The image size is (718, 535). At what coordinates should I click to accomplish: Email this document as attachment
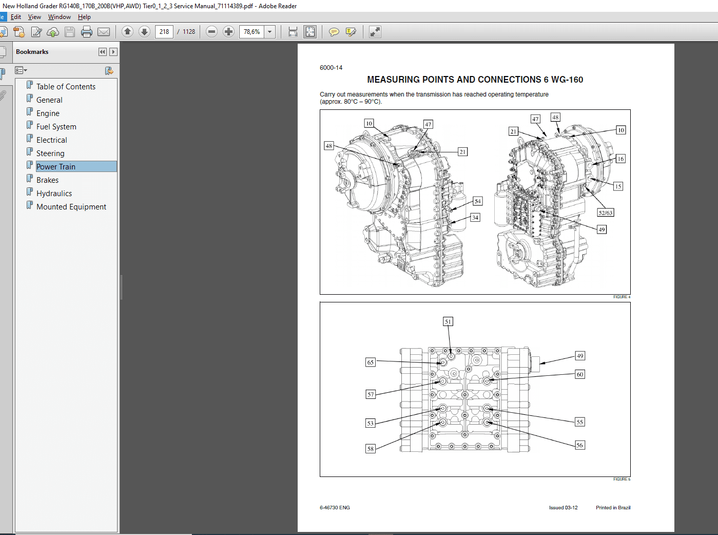coord(104,31)
